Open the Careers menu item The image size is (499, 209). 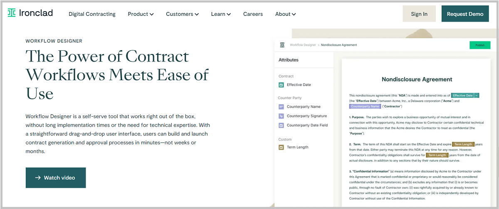coord(253,14)
